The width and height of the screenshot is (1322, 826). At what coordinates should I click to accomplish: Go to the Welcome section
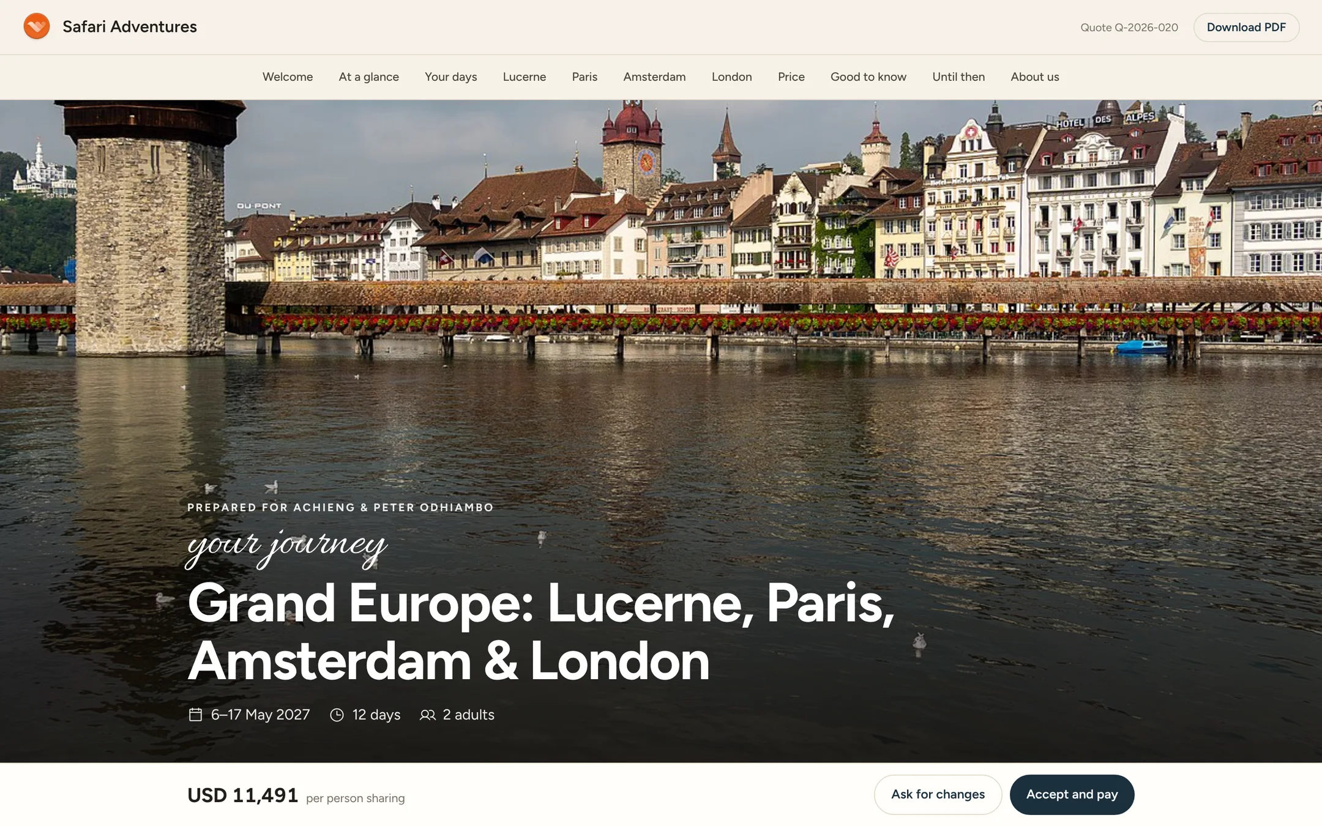288,76
